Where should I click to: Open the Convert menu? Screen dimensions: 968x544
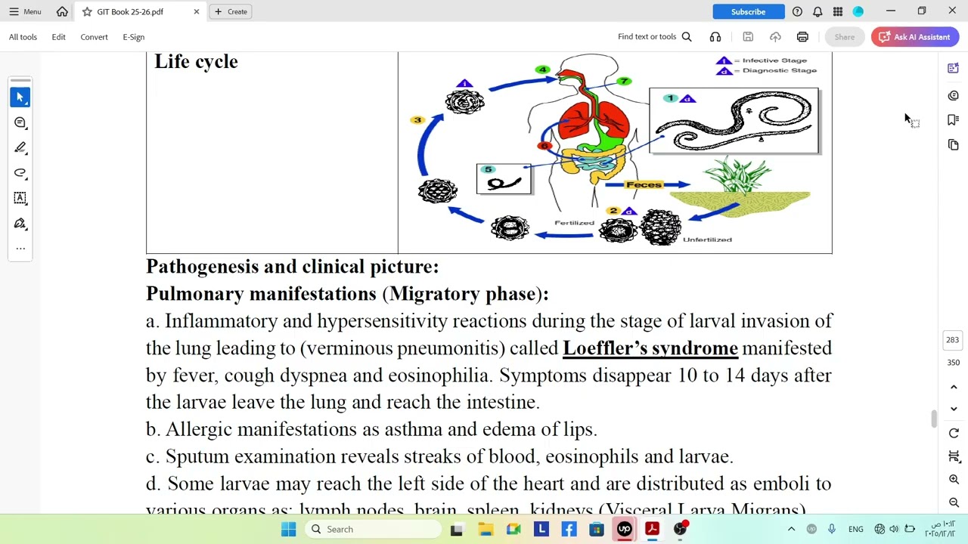pyautogui.click(x=94, y=36)
